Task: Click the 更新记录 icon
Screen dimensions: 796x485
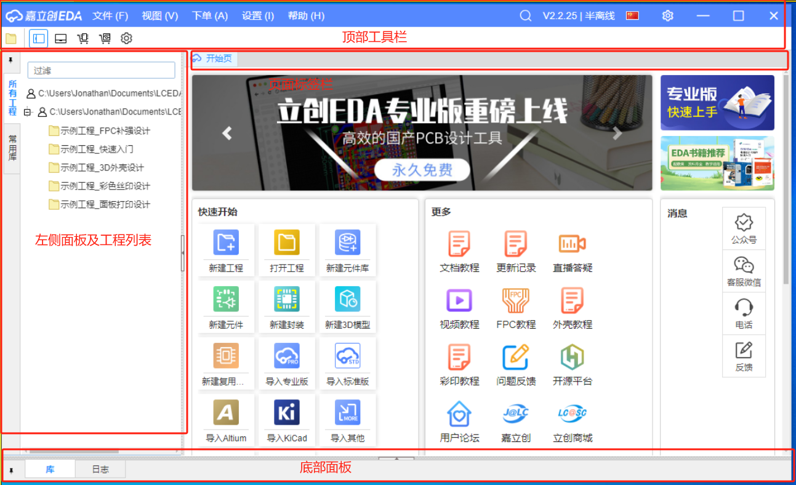Action: 516,244
